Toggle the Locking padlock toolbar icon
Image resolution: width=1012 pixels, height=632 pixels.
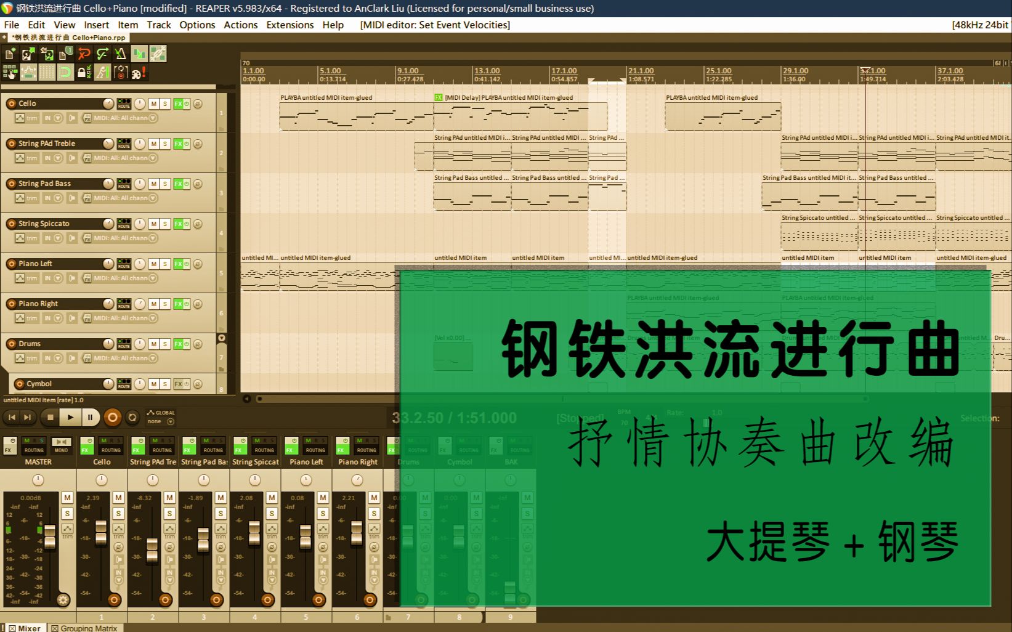84,72
